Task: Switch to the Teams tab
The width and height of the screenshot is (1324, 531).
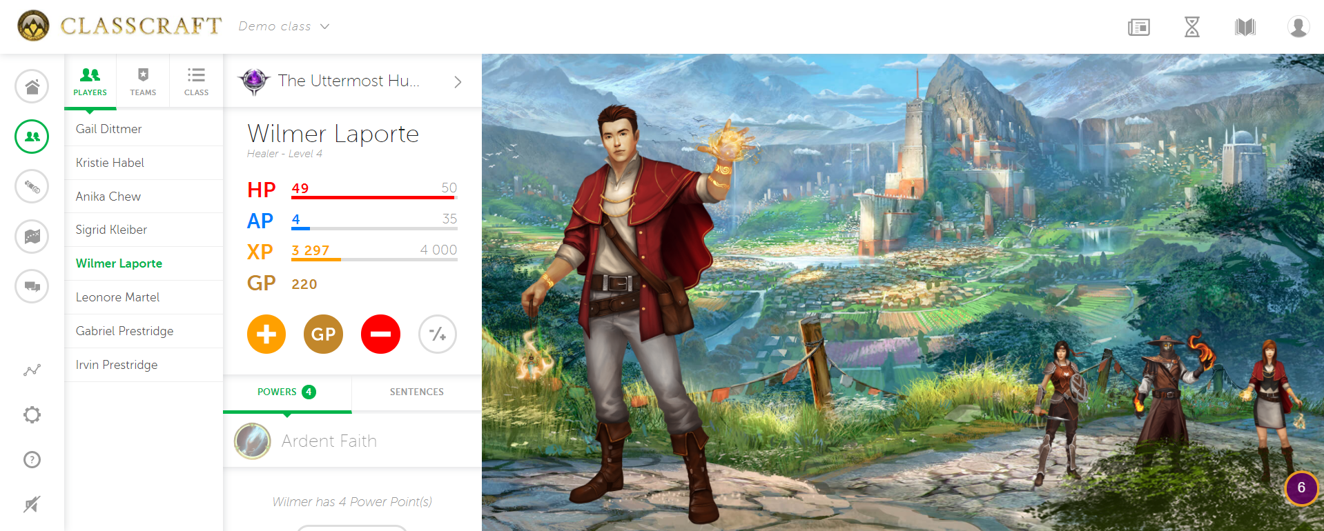Action: pyautogui.click(x=143, y=81)
